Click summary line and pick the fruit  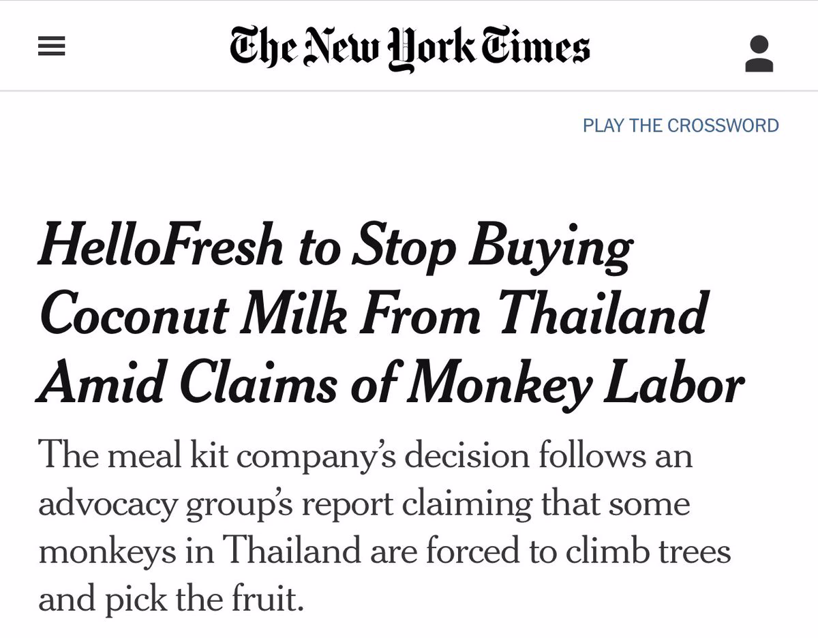pos(170,600)
